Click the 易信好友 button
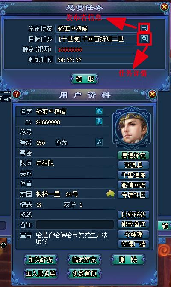The width and height of the screenshot is (171, 287). point(133,156)
